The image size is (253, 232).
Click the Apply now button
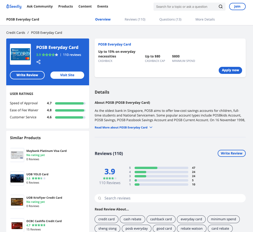(x=230, y=70)
